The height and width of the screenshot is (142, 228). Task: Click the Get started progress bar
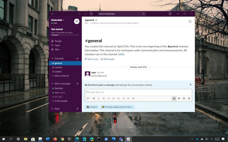[65, 35]
